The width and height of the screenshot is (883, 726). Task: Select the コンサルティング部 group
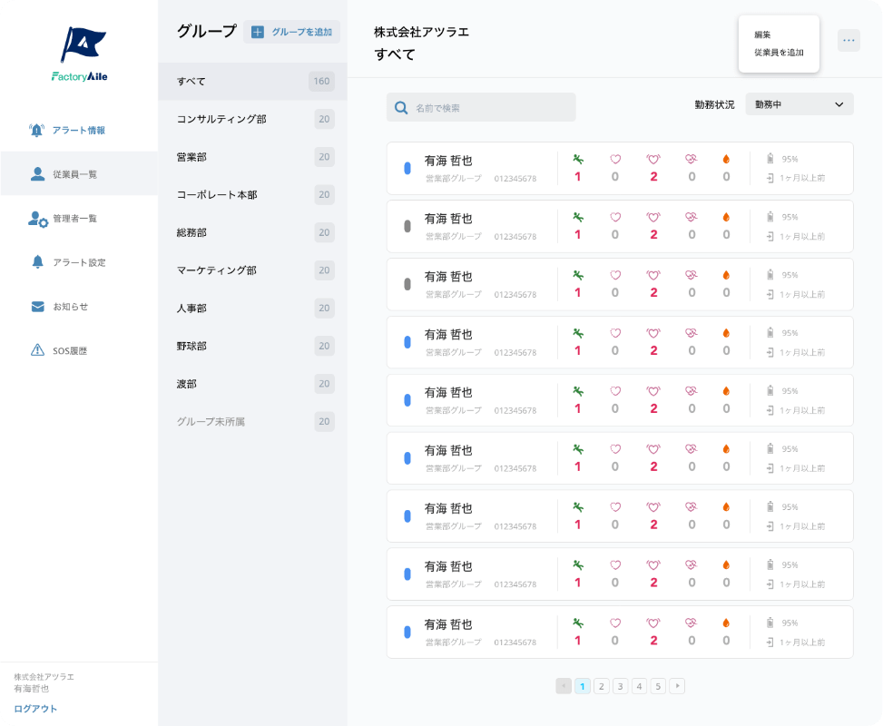221,119
